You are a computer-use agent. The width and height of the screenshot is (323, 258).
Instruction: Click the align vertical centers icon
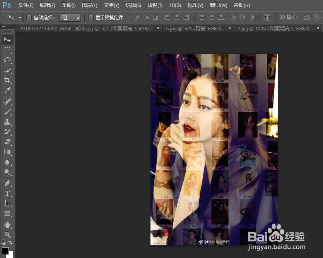(146, 17)
